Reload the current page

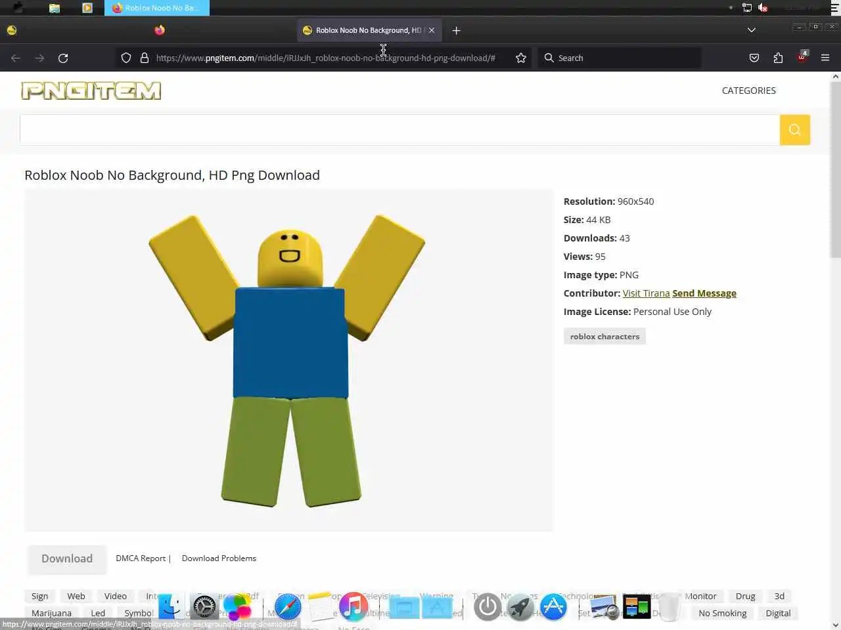(63, 58)
